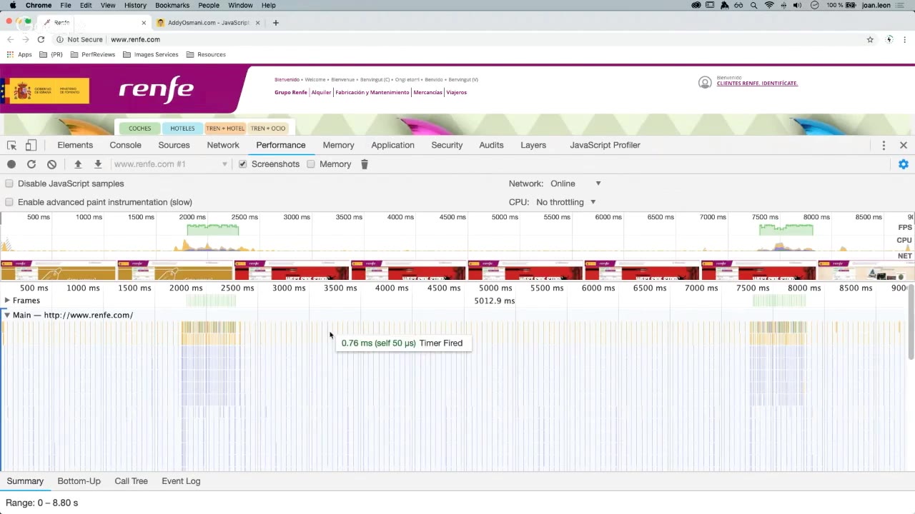Select the Summary tab
Viewport: 915px width, 514px height.
25,481
